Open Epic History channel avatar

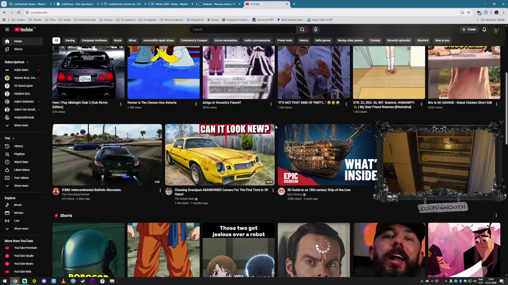281,192
